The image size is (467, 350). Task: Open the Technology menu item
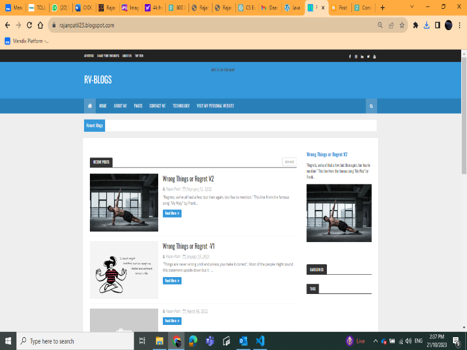pyautogui.click(x=181, y=106)
